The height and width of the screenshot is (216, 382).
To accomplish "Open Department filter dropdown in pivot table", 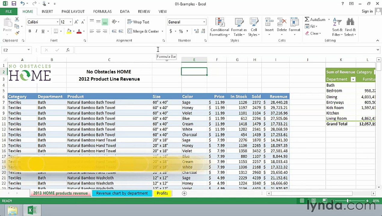I will tap(353, 79).
